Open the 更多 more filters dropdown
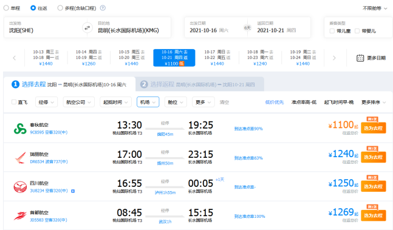The height and width of the screenshot is (230, 393). point(203,102)
